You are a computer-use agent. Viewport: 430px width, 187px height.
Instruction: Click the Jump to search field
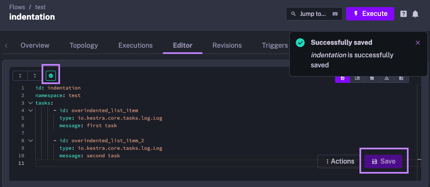(x=314, y=14)
